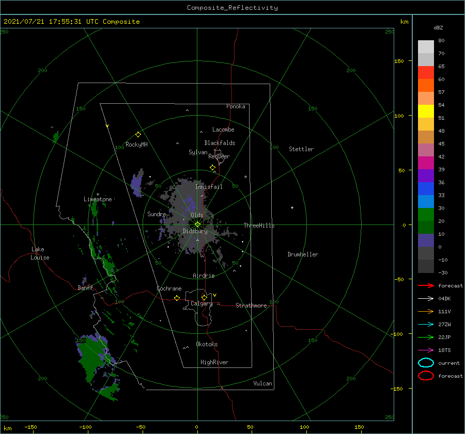Click the Strathmore city label
Viewport: 465px width, 434px height.
coord(251,306)
